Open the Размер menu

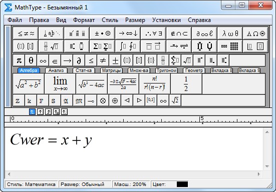(135, 20)
